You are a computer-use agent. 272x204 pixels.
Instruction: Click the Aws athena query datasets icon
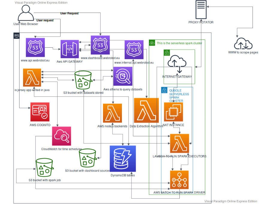(x=123, y=76)
